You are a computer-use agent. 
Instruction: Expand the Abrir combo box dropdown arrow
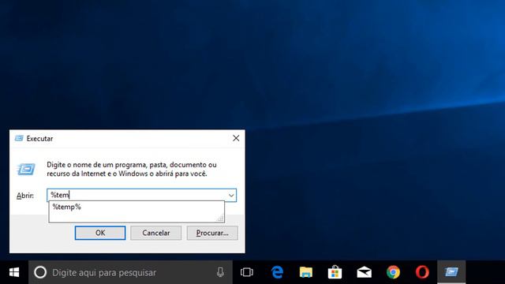[x=231, y=195]
